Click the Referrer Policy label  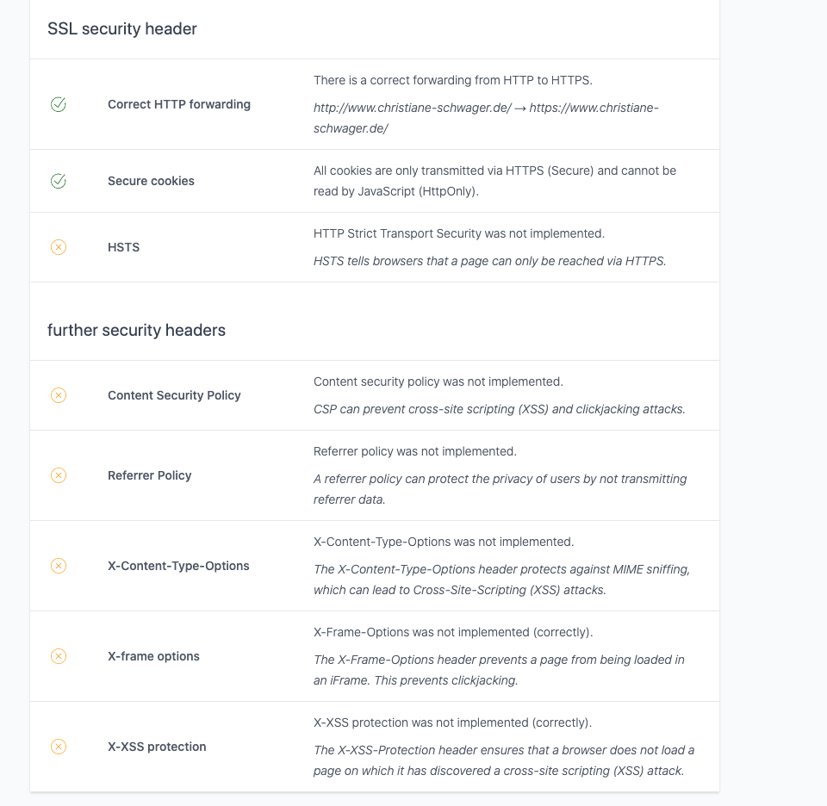click(150, 475)
